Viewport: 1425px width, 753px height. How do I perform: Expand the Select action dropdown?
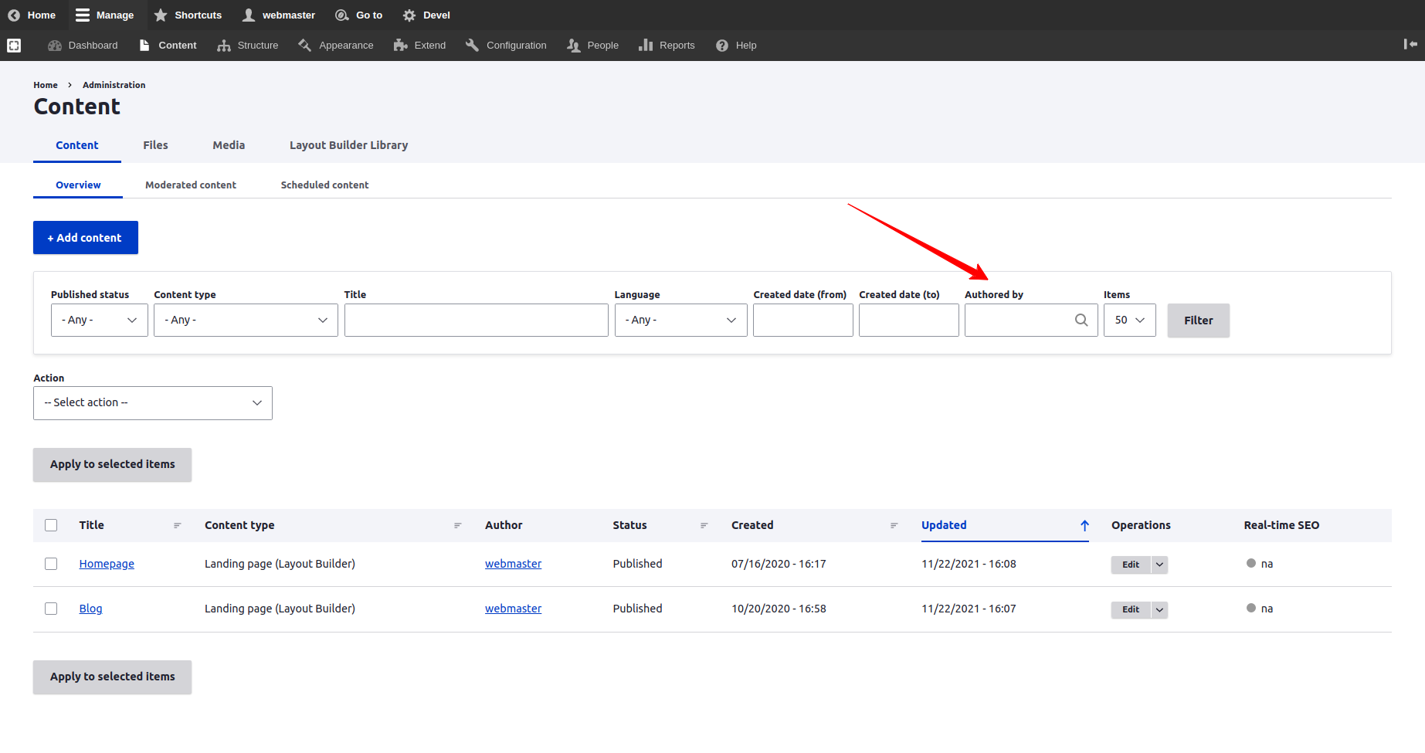(153, 403)
